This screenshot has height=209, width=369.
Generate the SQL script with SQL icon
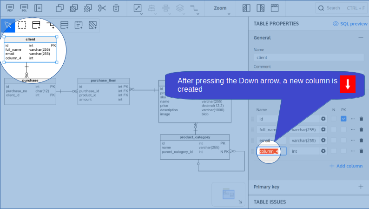pyautogui.click(x=24, y=8)
